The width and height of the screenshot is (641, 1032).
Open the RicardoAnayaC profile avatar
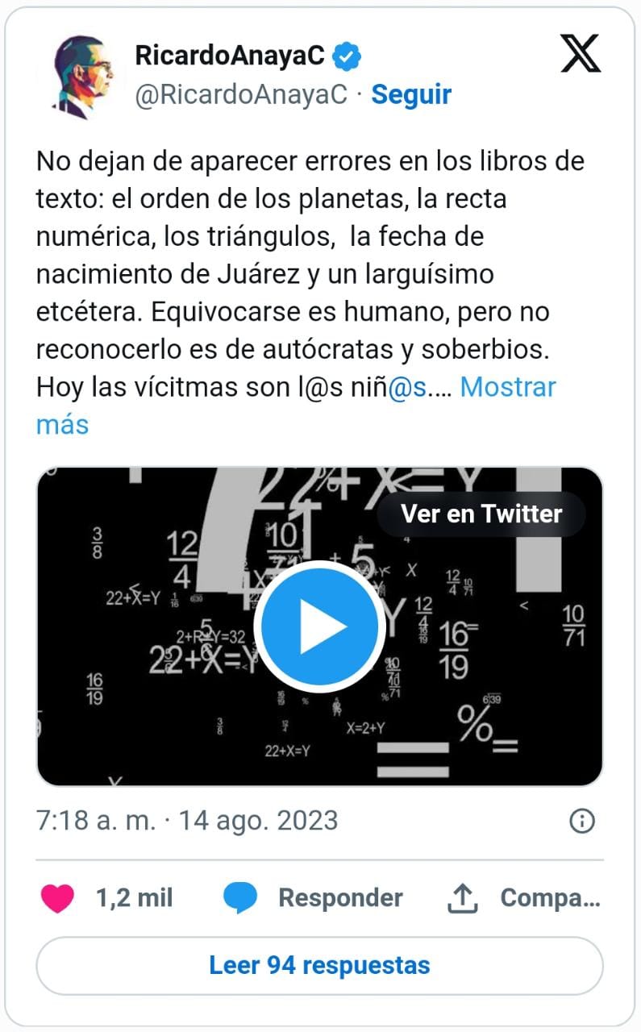pos(78,76)
